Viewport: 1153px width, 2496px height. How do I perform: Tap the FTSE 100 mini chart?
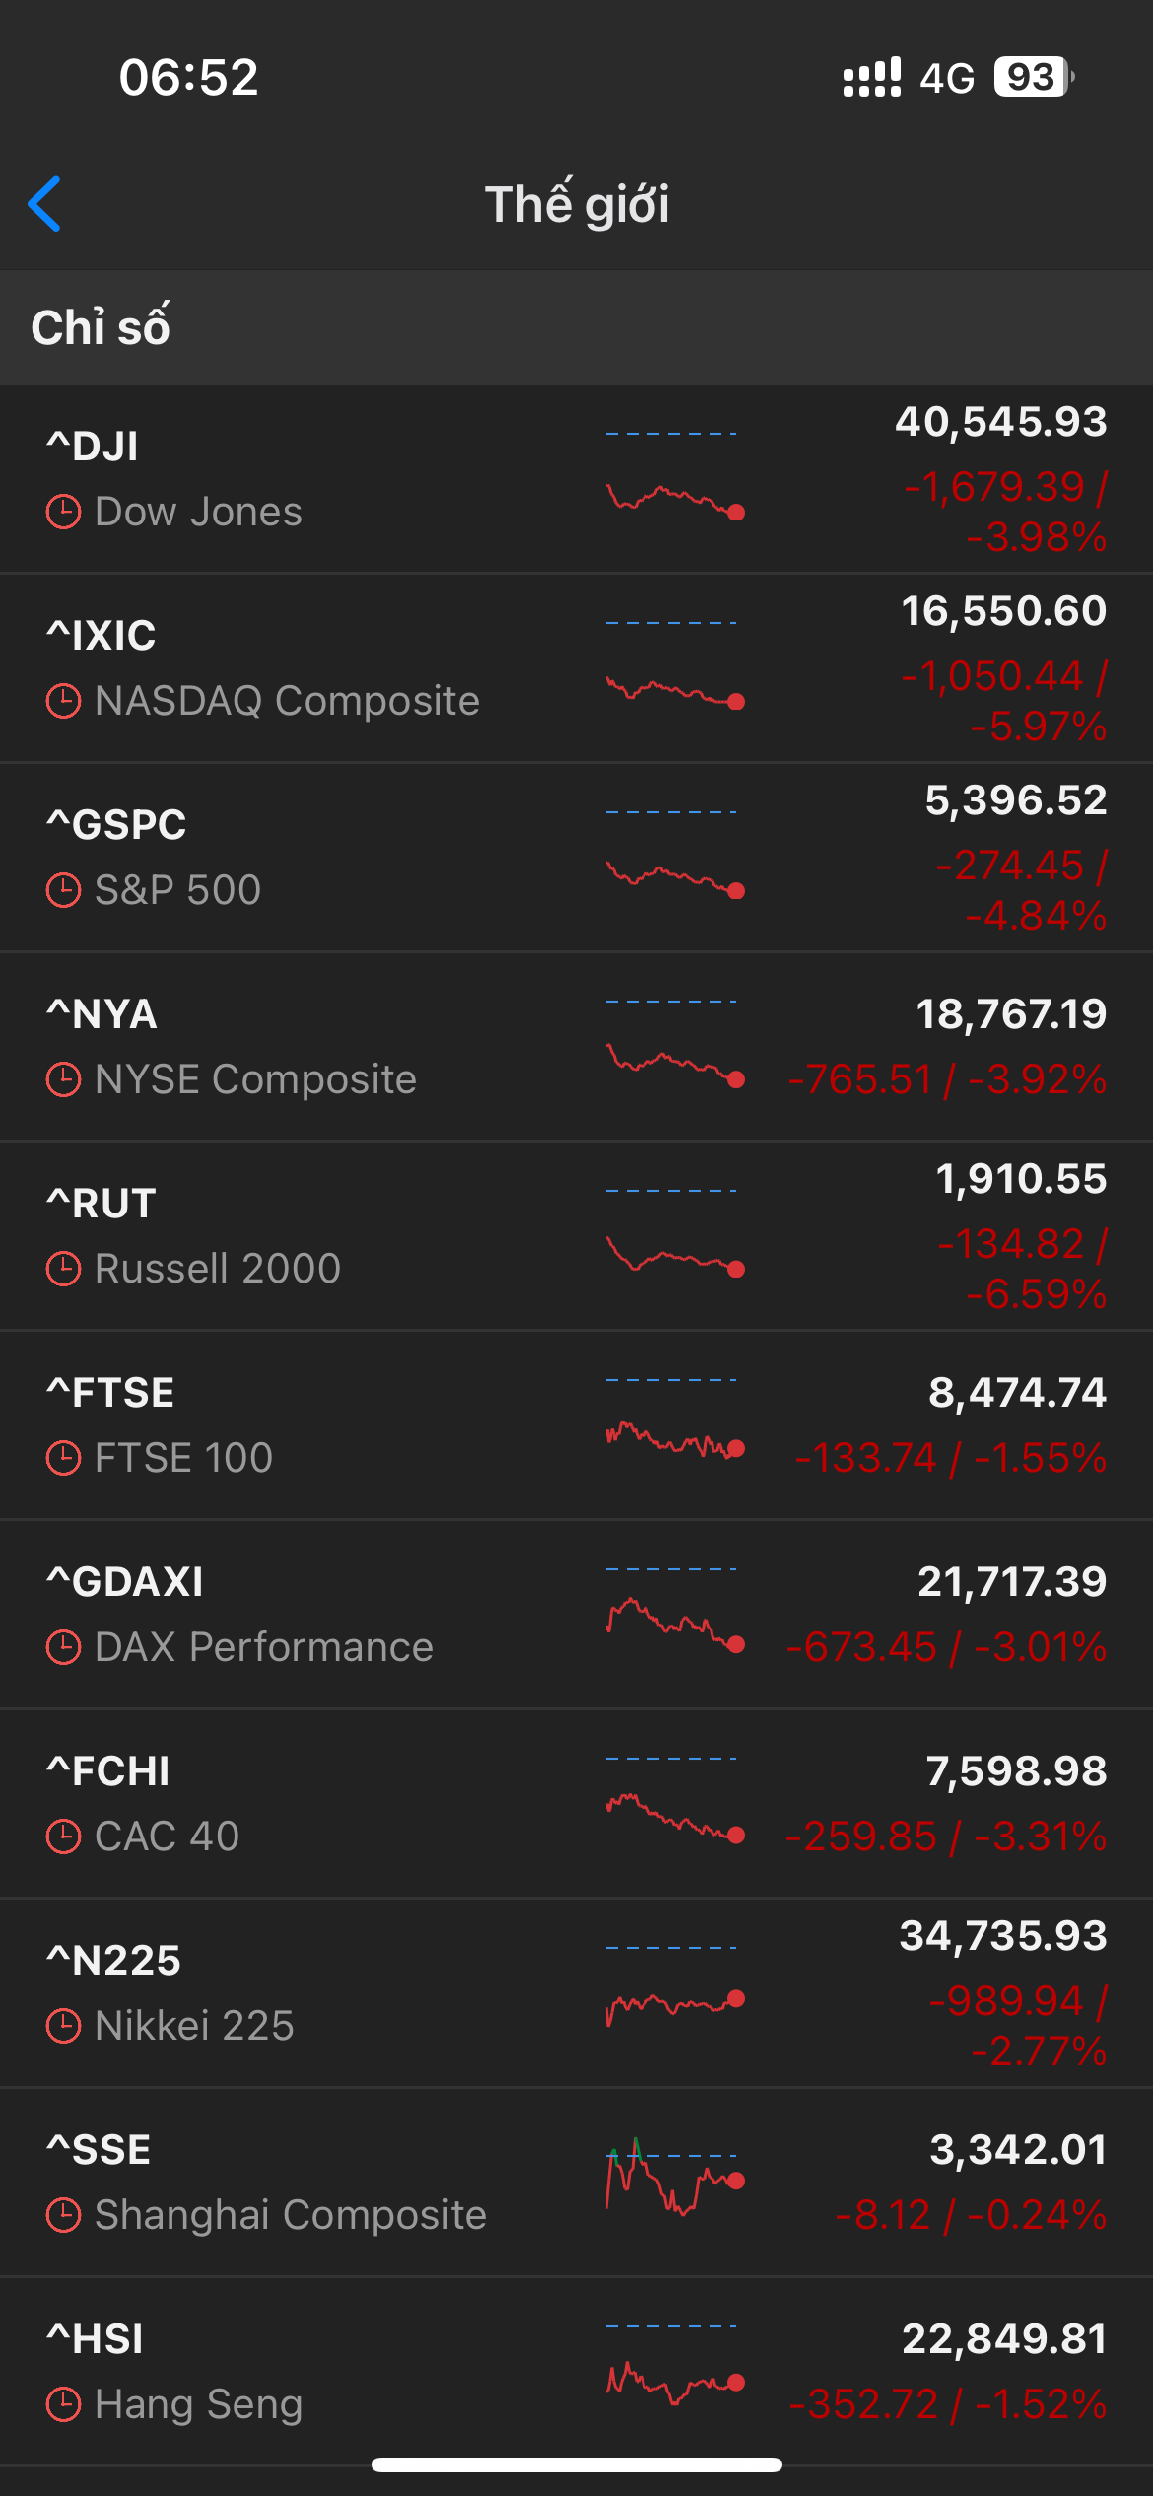(675, 1439)
